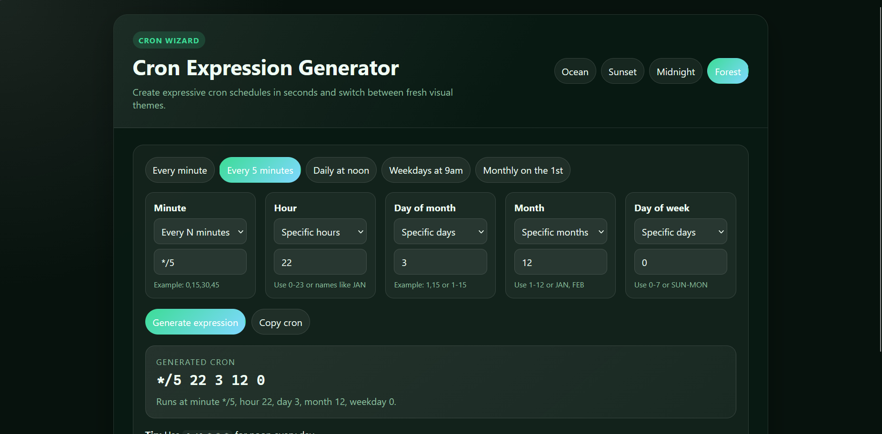Apply the Daily at noon preset

coord(341,170)
